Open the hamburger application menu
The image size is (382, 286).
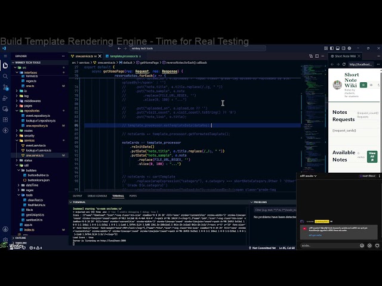pyautogui.click(x=5, y=56)
